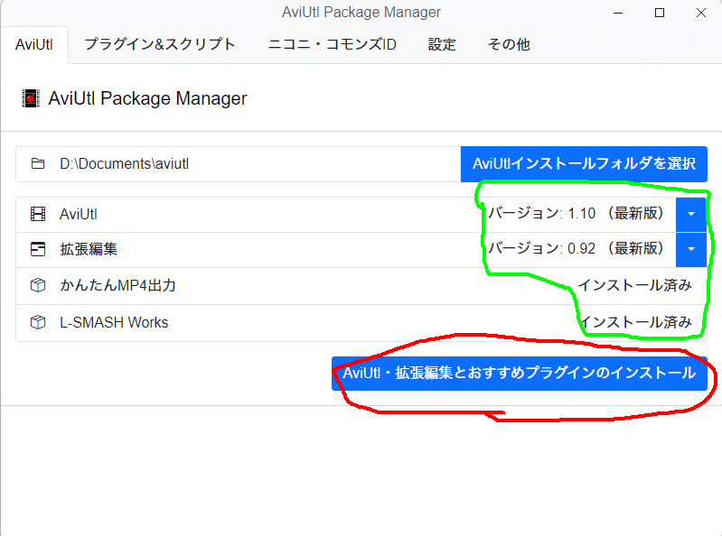The height and width of the screenshot is (536, 722).
Task: Open the プラグイン&スクリプト tab
Action: point(160,44)
